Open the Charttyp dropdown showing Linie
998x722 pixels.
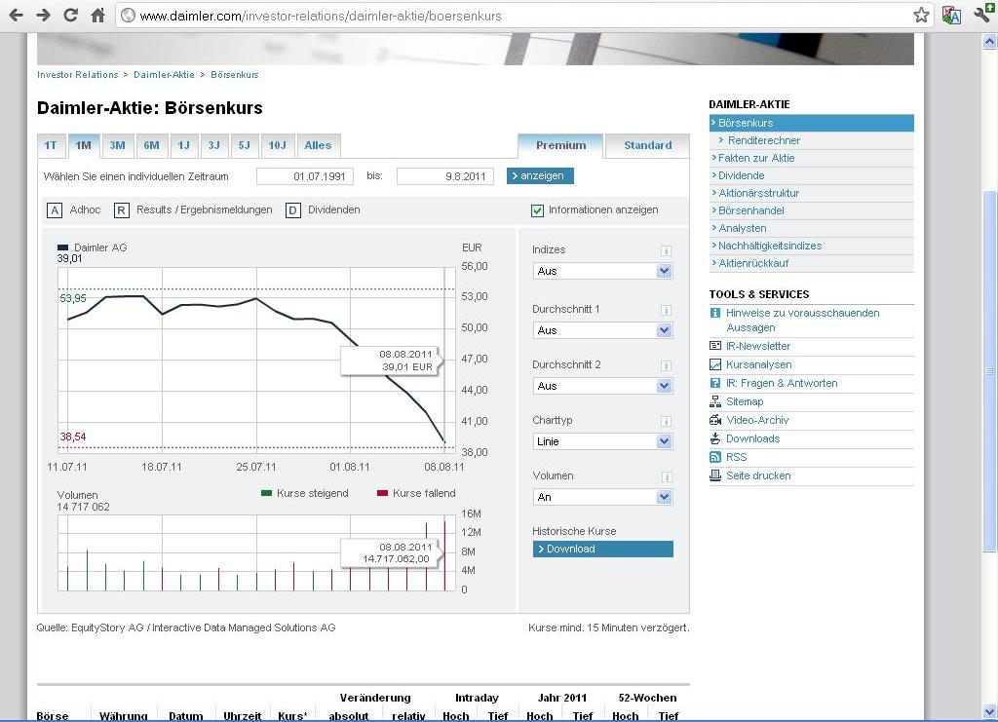pos(602,441)
